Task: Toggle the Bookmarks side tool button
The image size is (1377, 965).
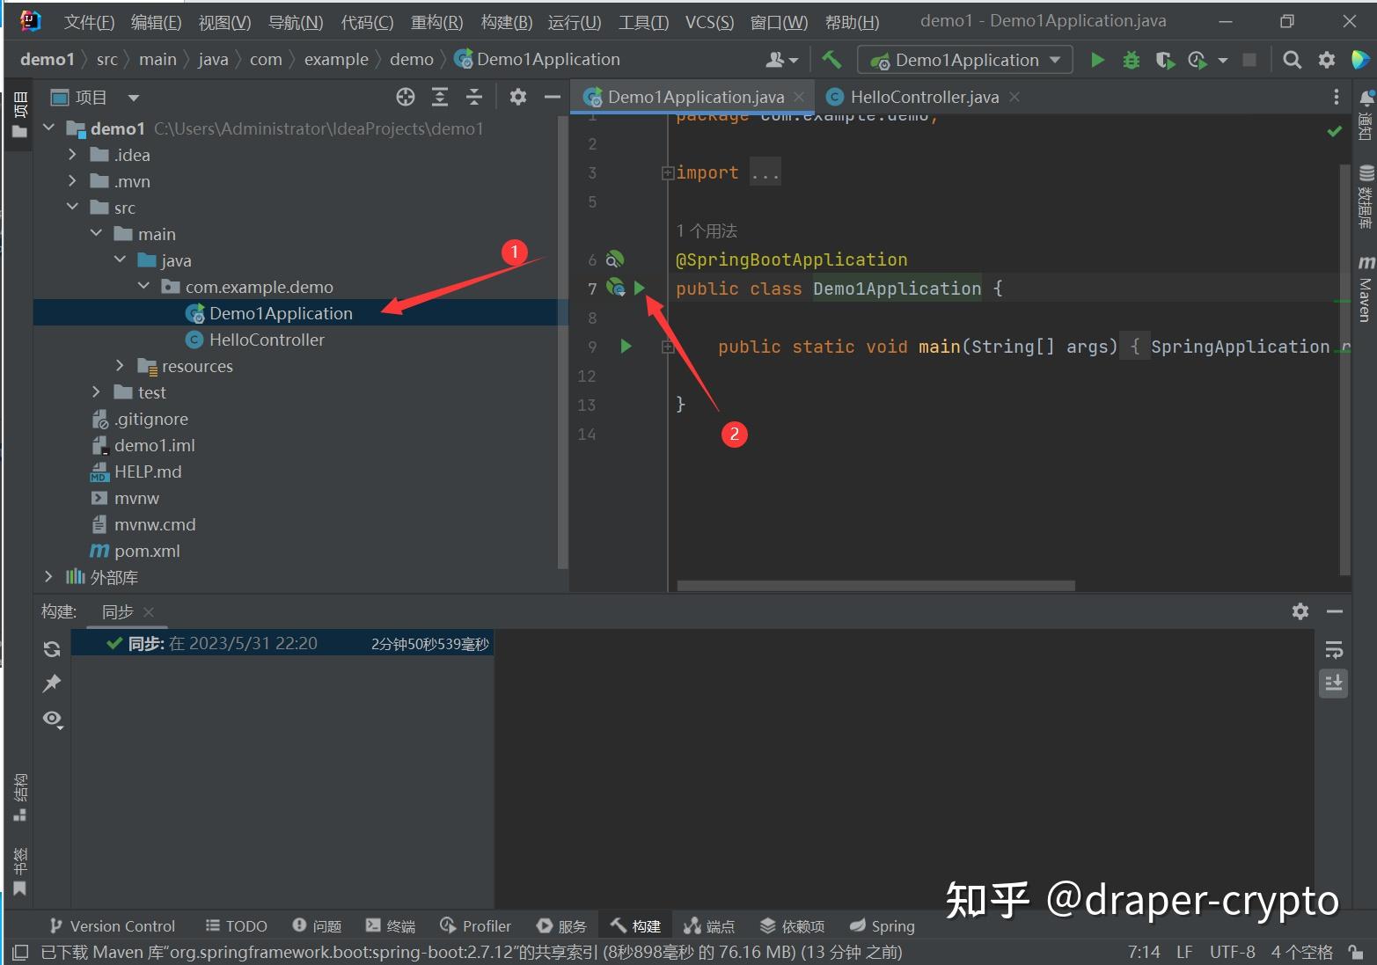Action: [19, 871]
